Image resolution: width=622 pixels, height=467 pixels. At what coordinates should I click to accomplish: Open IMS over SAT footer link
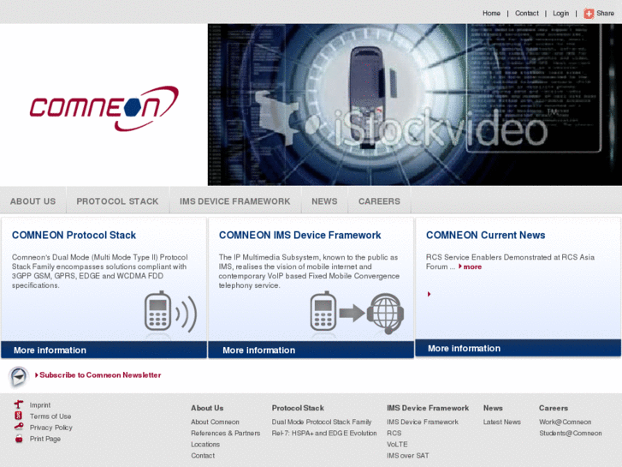tap(408, 456)
